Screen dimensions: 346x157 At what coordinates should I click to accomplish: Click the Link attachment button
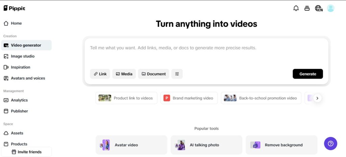(100, 74)
